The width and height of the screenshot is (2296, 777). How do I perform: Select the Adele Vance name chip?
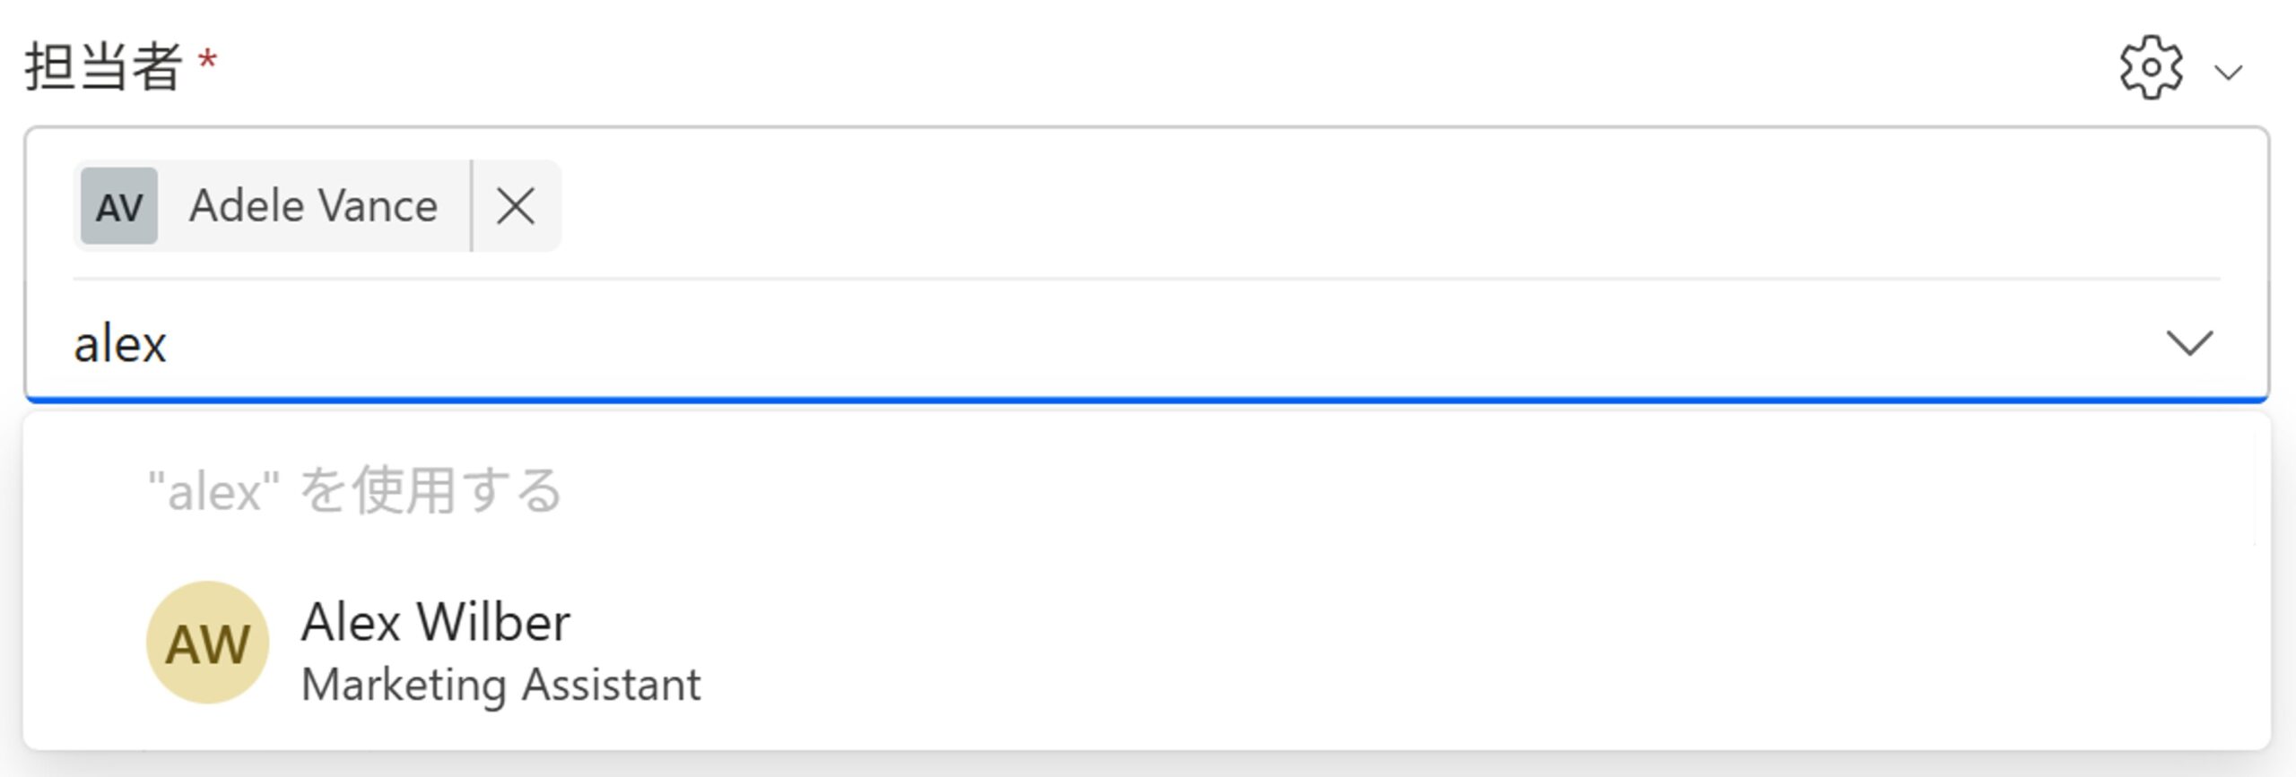coord(313,206)
